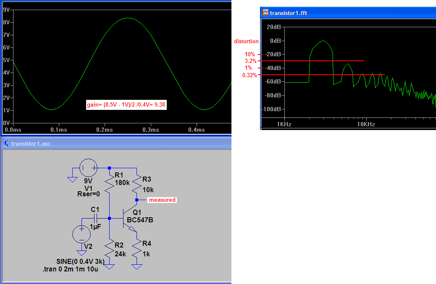Select the V1 voltage source symbol
436x284 pixels.
coord(89,168)
